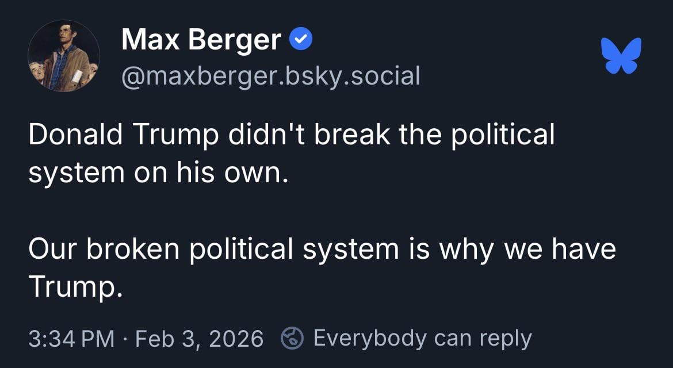Viewport: 673px width, 368px height.
Task: Click the text "system on his own."
Action: click(x=157, y=171)
